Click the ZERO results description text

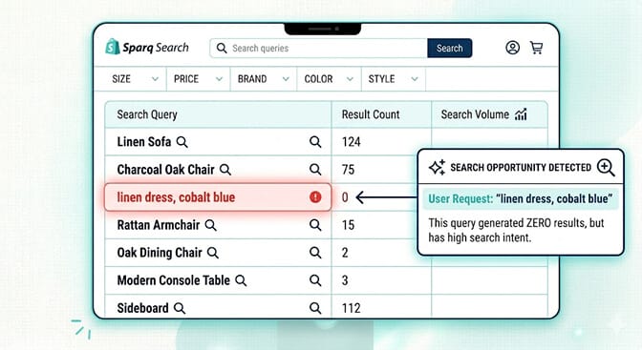coord(516,230)
